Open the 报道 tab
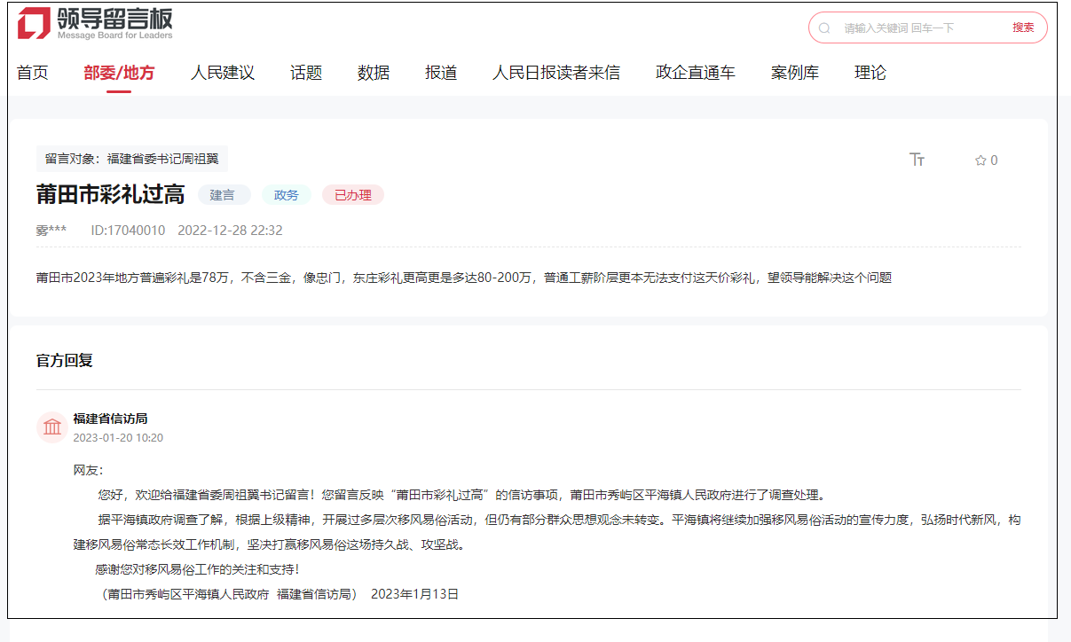Viewport: 1071px width, 642px height. click(441, 72)
